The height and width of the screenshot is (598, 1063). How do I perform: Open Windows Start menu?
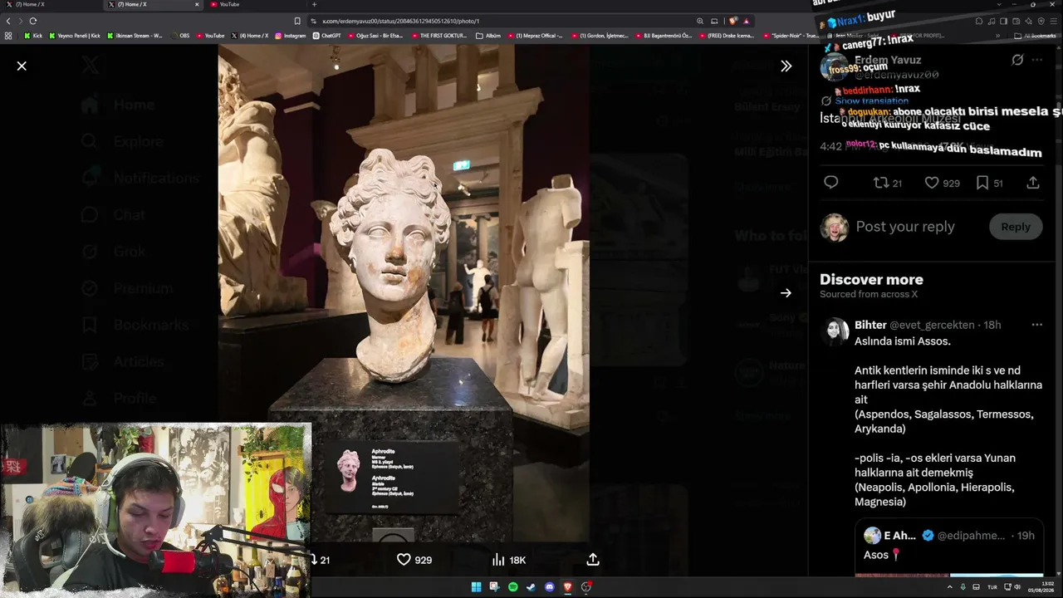point(477,587)
